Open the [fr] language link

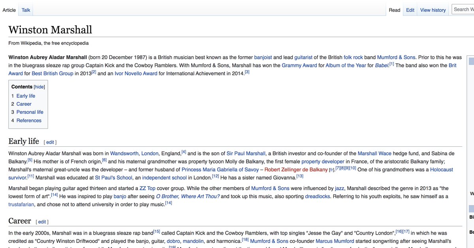tap(331, 170)
